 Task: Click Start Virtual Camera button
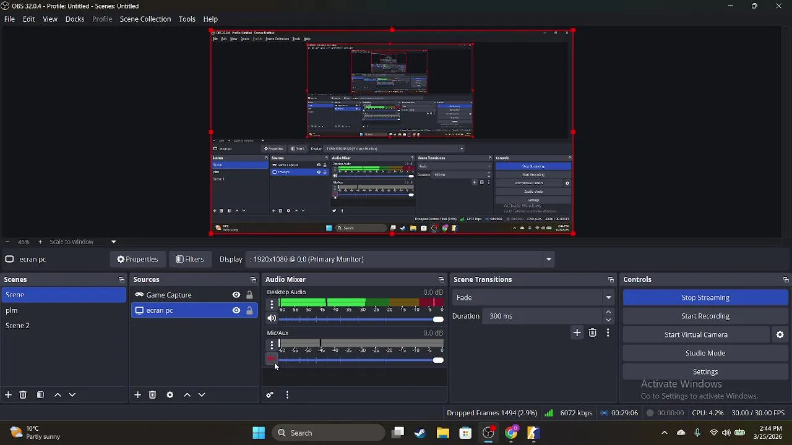(696, 335)
